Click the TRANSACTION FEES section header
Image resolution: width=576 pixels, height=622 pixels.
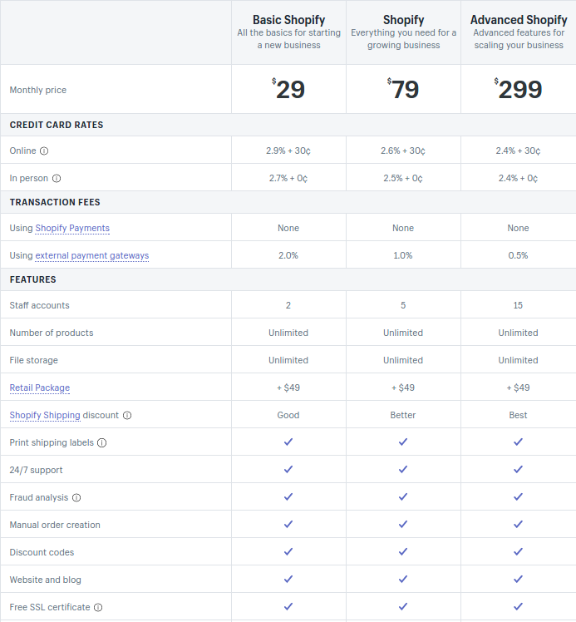coord(55,202)
